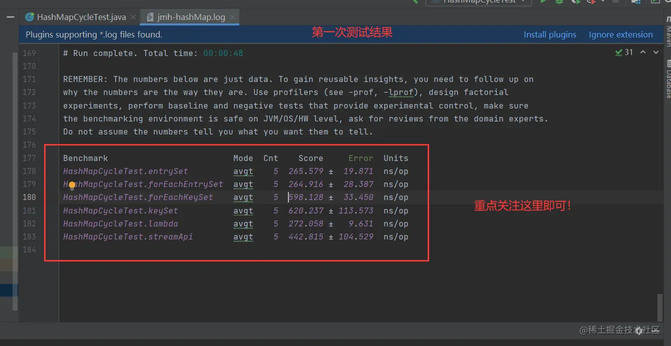Click the 'Cnt' column header text
The height and width of the screenshot is (346, 671).
pos(271,158)
